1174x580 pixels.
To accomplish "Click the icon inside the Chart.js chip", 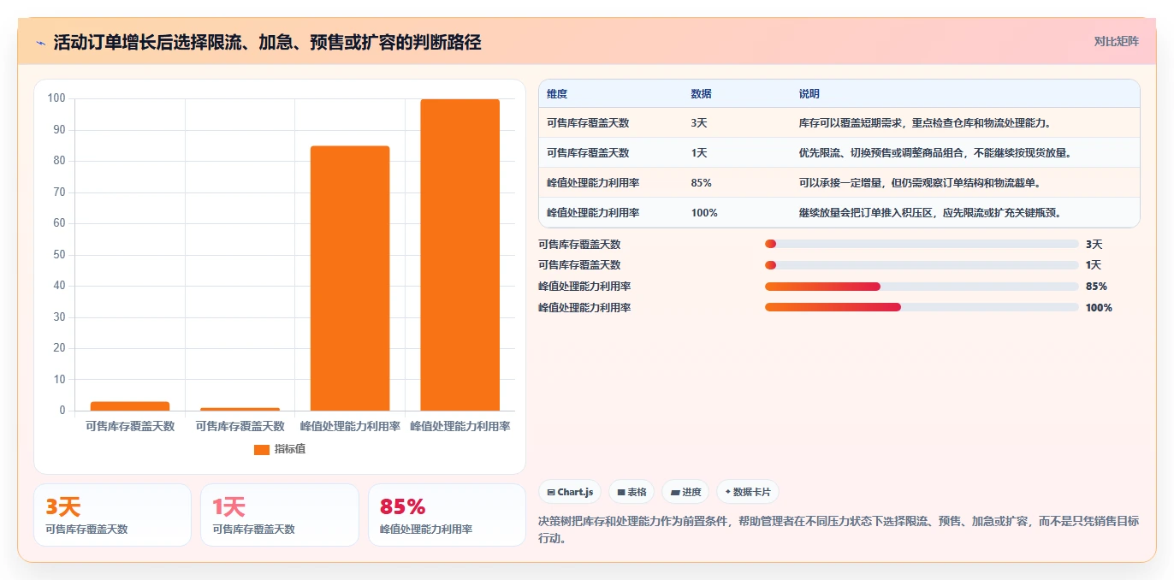I will (551, 492).
